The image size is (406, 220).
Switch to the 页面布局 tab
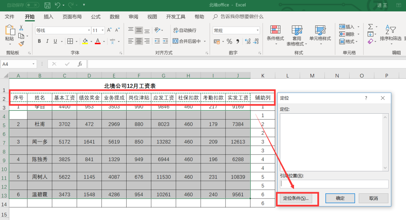coord(72,17)
